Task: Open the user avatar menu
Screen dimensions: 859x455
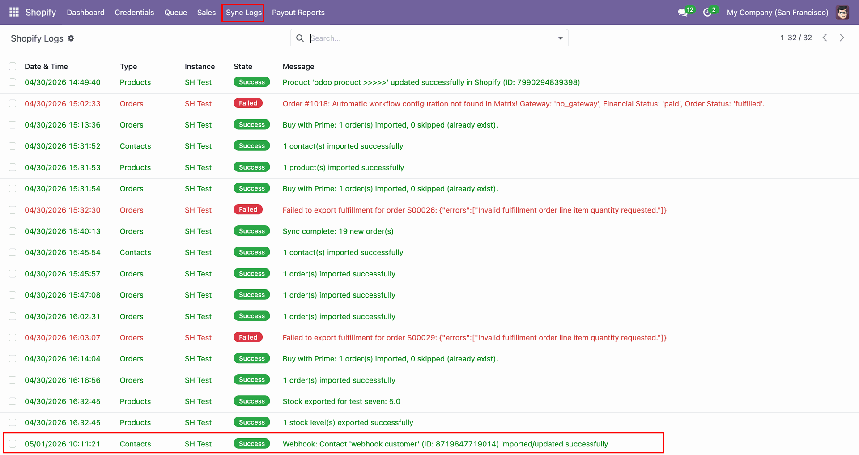Action: click(842, 13)
